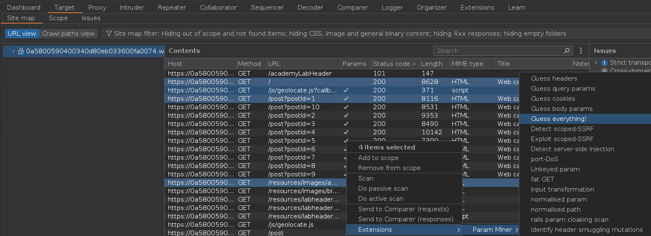The height and width of the screenshot is (236, 651).
Task: Sort the table by the Length column header
Action: point(432,64)
